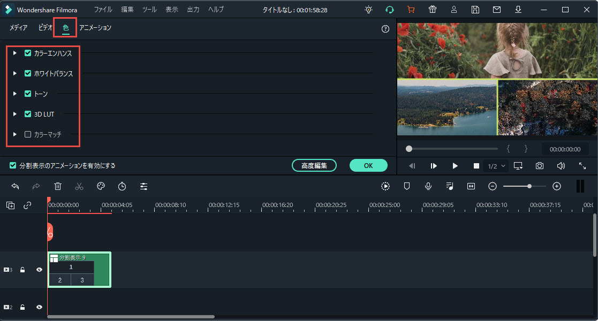The width and height of the screenshot is (598, 321).
Task: Click the add track icon
Action: pos(11,205)
